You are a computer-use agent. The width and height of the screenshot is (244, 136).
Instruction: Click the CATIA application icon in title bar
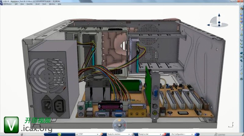click(x=1, y=1)
